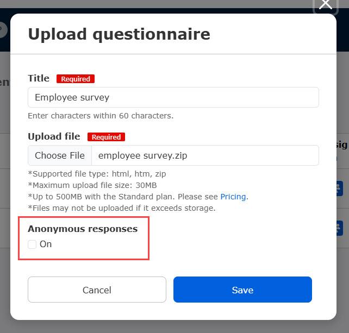The image size is (349, 333).
Task: Click the red Required badge next to Title
Action: pyautogui.click(x=76, y=79)
